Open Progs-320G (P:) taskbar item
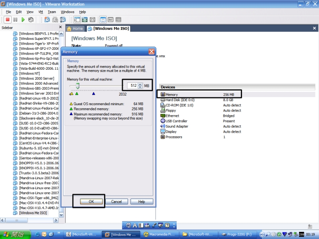The height and width of the screenshot is (239, 319). pos(237,234)
